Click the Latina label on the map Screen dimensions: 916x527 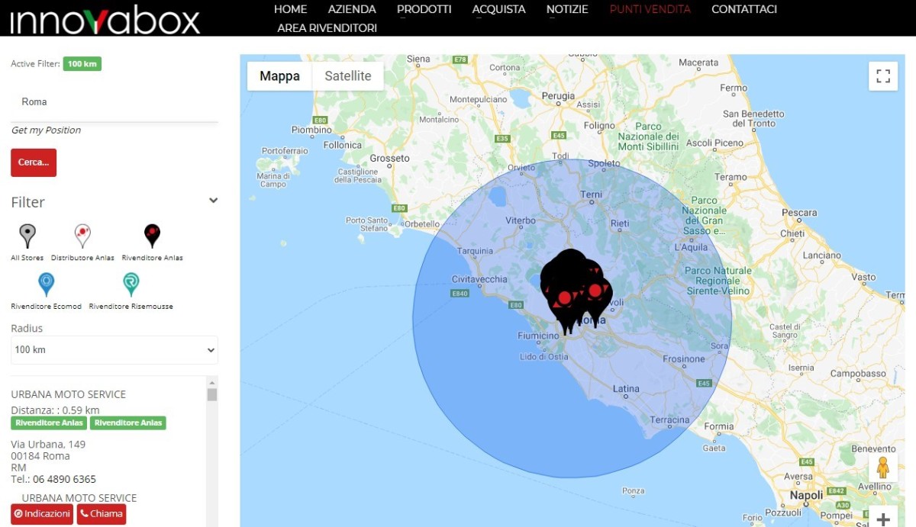(626, 389)
